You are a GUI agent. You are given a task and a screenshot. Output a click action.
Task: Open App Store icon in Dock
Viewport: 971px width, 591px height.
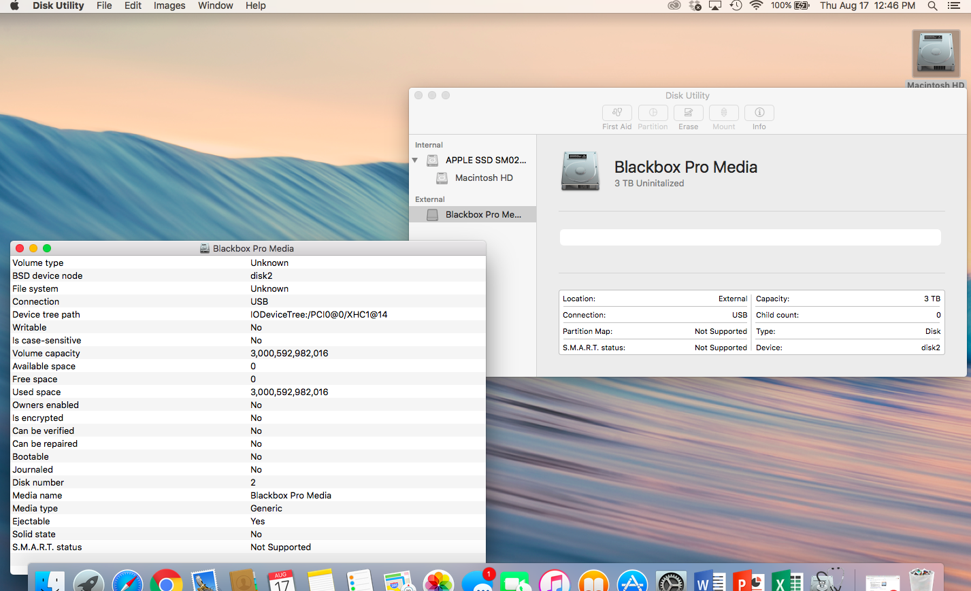632,581
